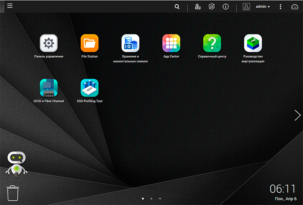This screenshot has width=303, height=205.
Task: Open external devices icon in top bar
Action: point(211,7)
